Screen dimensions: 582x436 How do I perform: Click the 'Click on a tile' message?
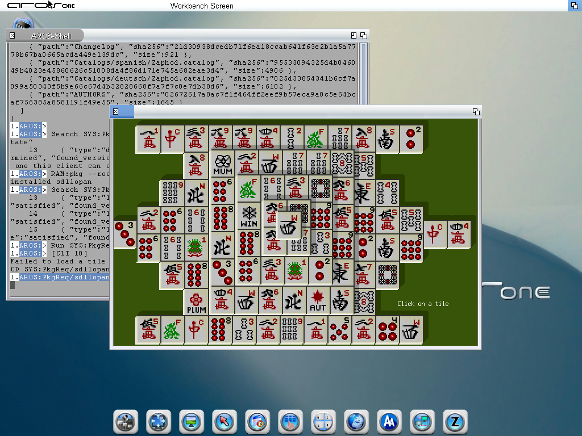click(x=423, y=304)
